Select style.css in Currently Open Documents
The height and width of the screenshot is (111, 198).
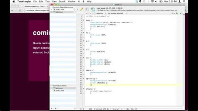(x=59, y=12)
